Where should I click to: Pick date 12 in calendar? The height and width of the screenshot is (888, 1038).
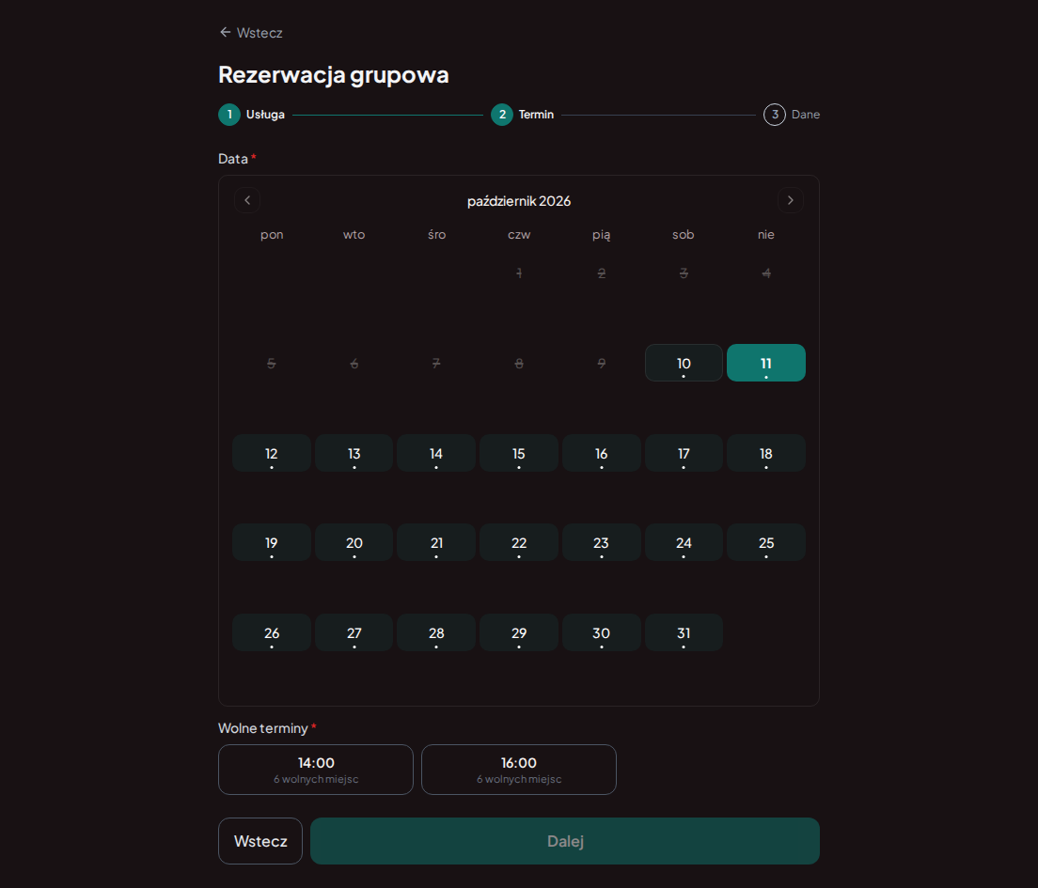coord(272,453)
